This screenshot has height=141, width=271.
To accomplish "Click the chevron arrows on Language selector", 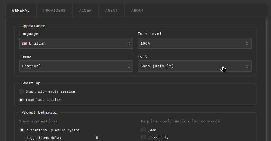I will tap(129, 43).
